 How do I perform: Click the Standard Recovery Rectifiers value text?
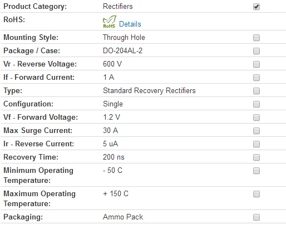(149, 91)
